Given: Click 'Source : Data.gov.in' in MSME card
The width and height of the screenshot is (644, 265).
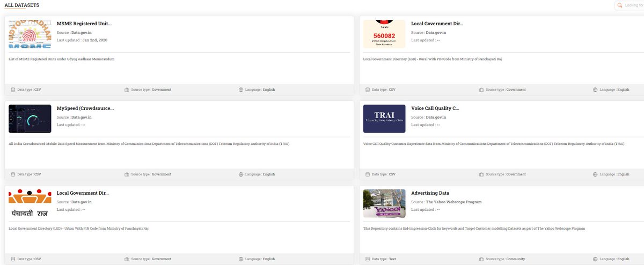Looking at the screenshot, I should (74, 33).
